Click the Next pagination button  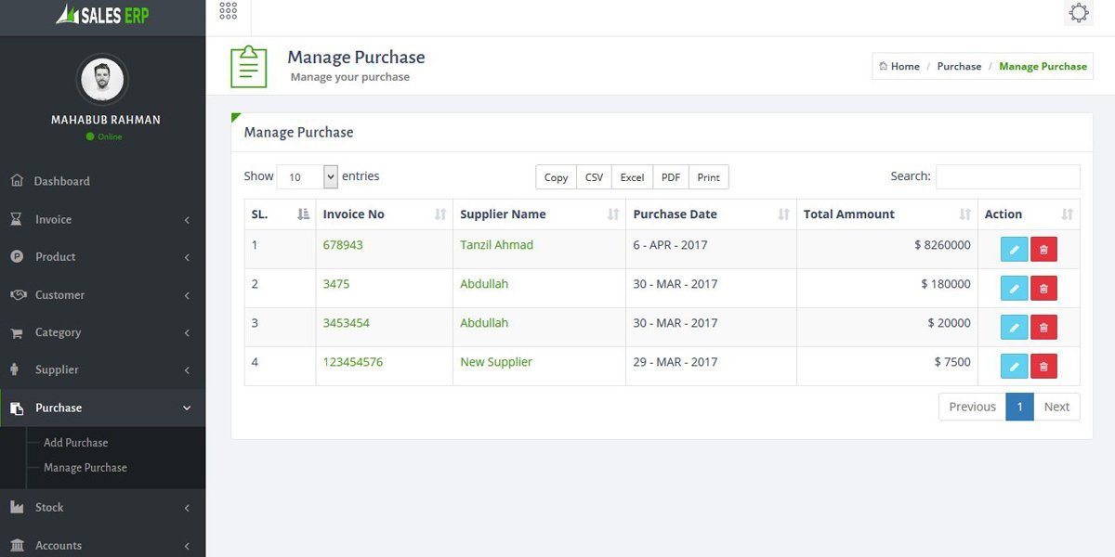pos(1056,407)
